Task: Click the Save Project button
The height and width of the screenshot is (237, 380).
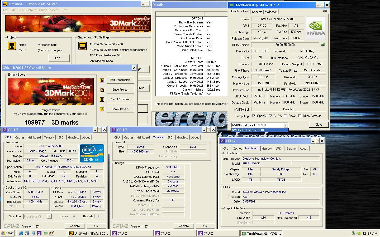Action: (x=120, y=90)
